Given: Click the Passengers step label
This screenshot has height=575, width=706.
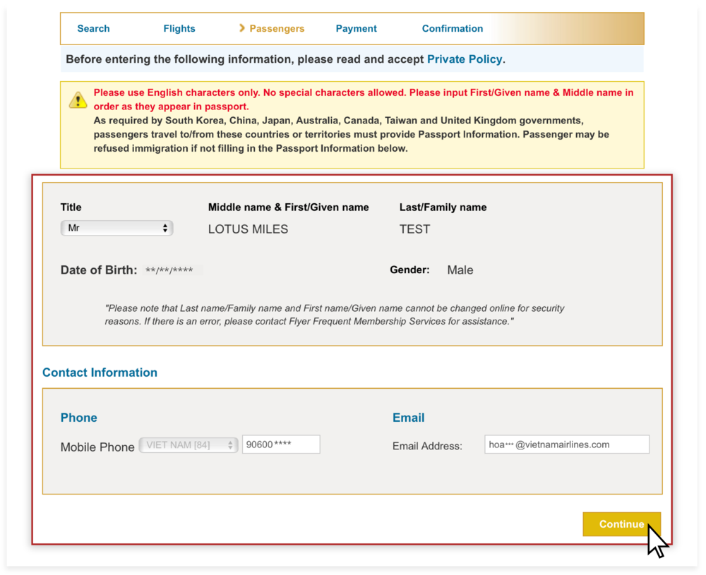Looking at the screenshot, I should tap(276, 28).
